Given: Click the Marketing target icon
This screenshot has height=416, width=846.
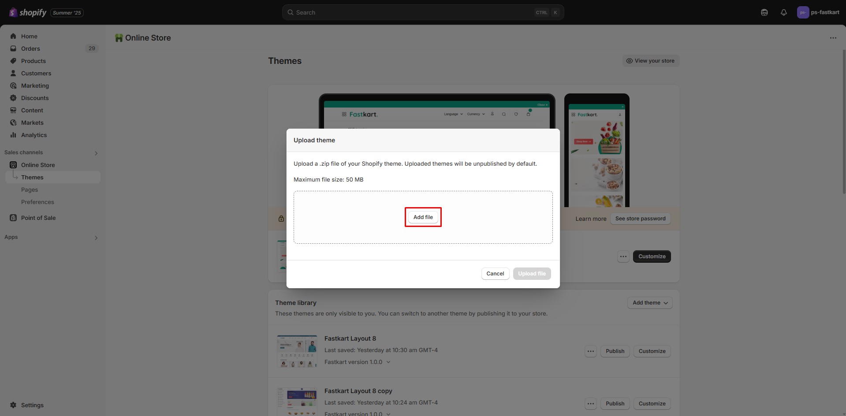Looking at the screenshot, I should pos(13,85).
